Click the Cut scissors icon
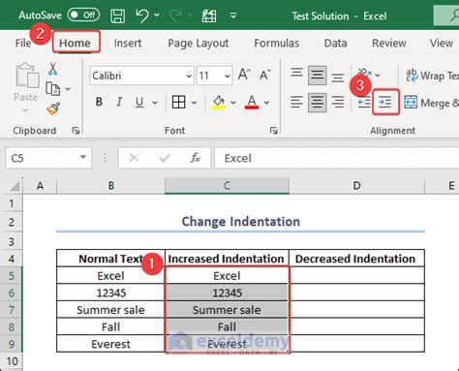The width and height of the screenshot is (459, 371). click(53, 69)
